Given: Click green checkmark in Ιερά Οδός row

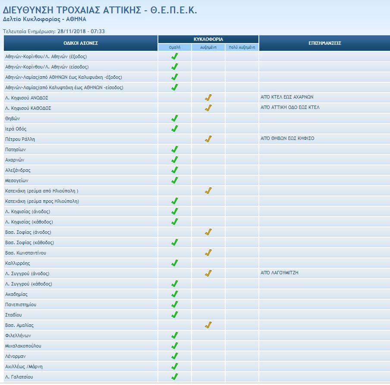Looking at the screenshot, I should tap(175, 129).
